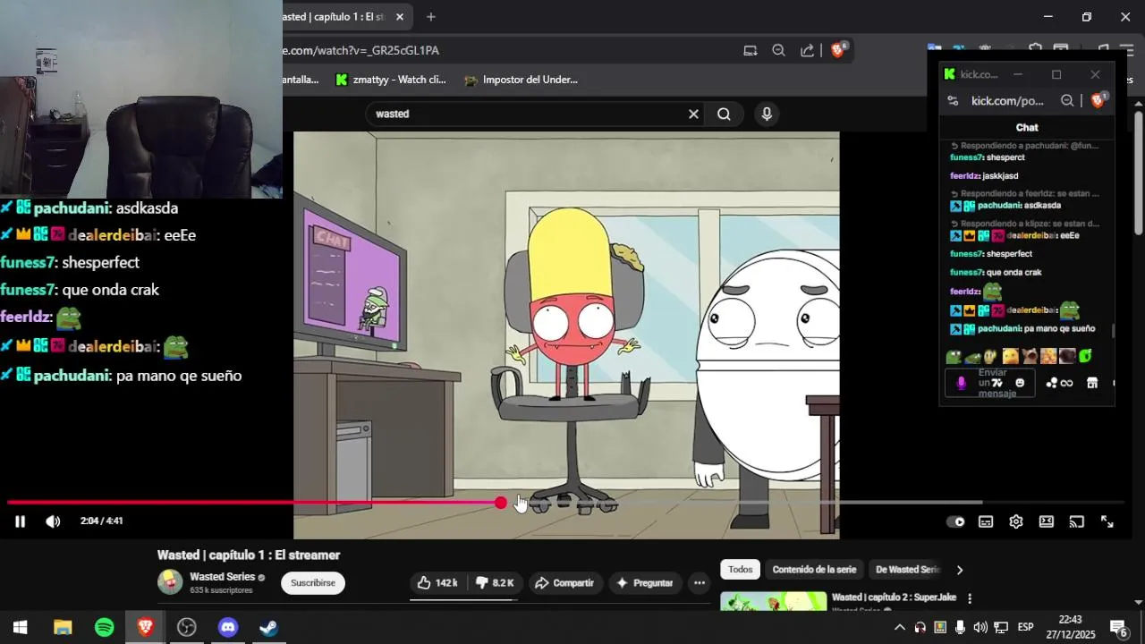Open the Wasted Series channel avatar
This screenshot has height=644, width=1145.
170,582
